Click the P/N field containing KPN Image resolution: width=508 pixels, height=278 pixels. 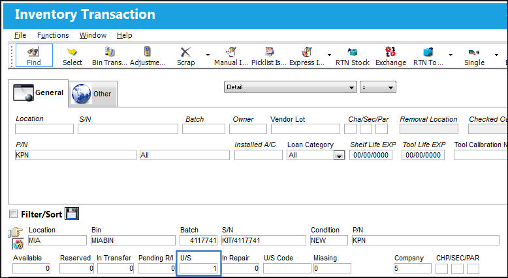pyautogui.click(x=76, y=156)
